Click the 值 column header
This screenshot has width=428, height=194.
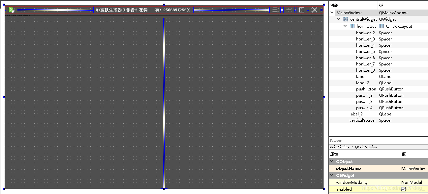pos(414,154)
